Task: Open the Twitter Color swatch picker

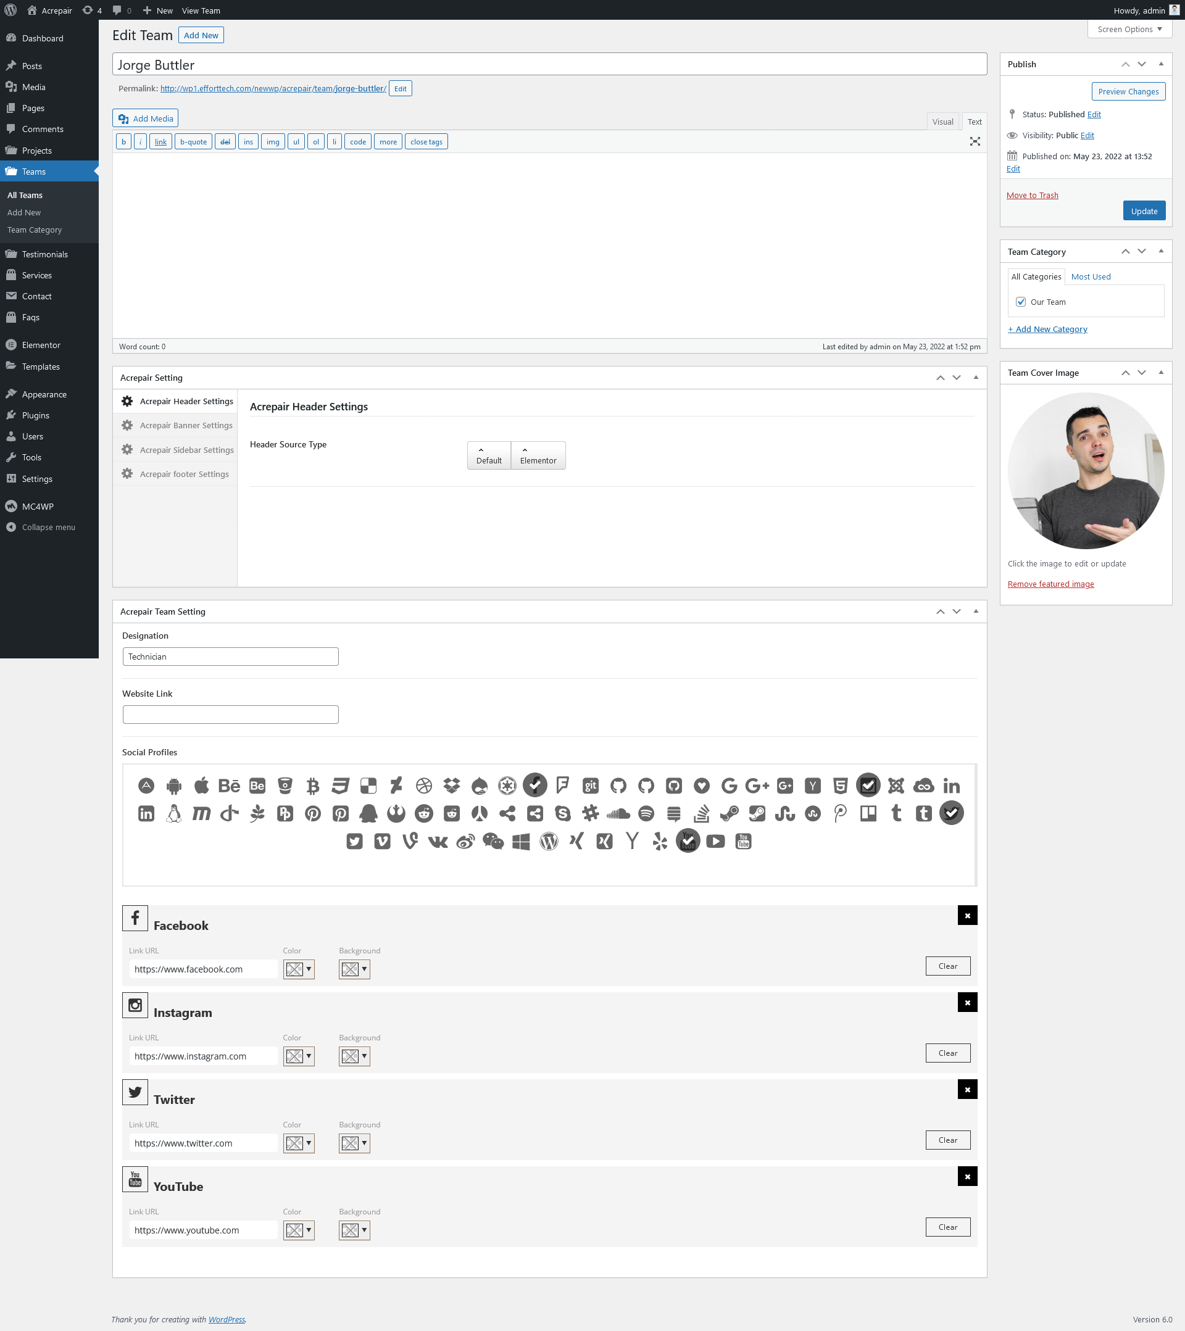Action: pyautogui.click(x=298, y=1143)
